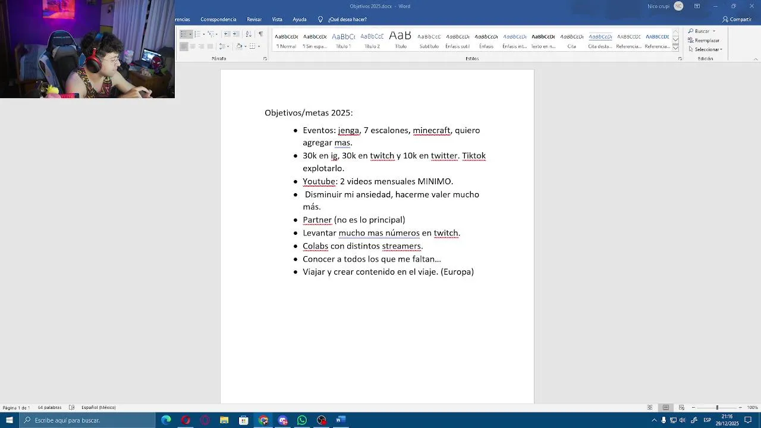Open the proofing check status icon
Screen dimensions: 761x428
coord(71,408)
